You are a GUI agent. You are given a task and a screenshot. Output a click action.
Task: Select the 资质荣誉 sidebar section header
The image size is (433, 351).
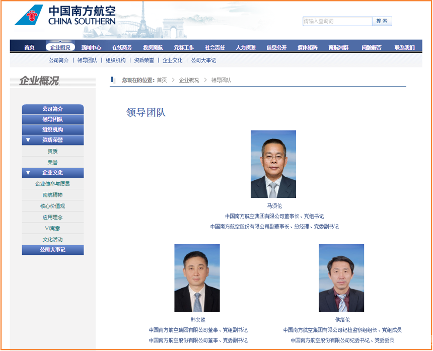click(53, 140)
